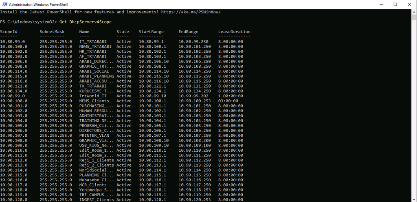Click end range 10.80.121.250
The width and height of the screenshot is (417, 202).
(195, 86)
